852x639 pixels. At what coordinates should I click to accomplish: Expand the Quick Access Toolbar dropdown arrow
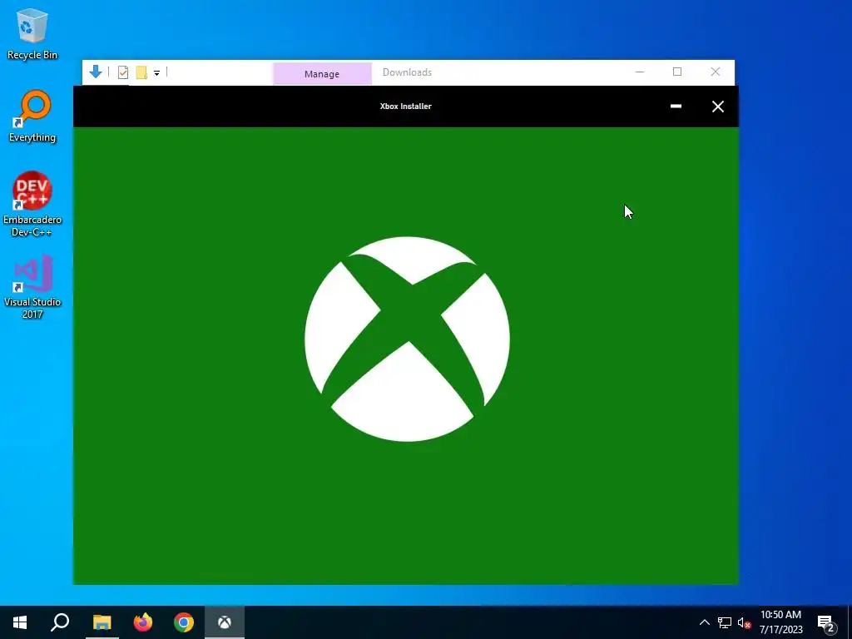pyautogui.click(x=156, y=73)
